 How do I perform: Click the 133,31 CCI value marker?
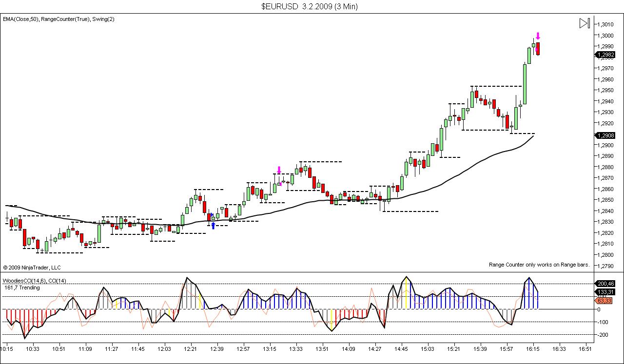pyautogui.click(x=605, y=291)
